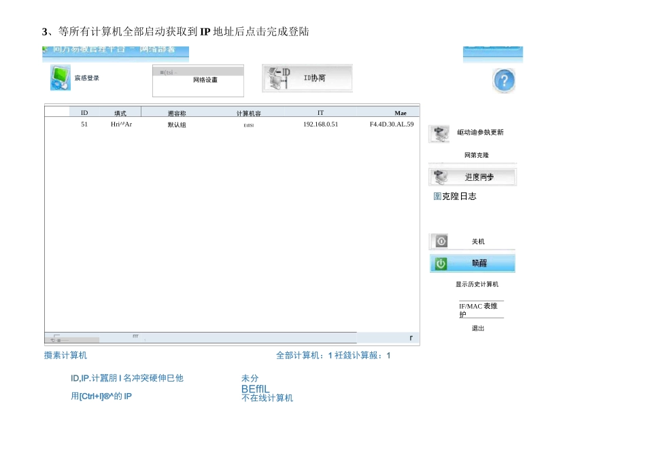Click the 进度同步 icon
This screenshot has height=457, width=646.
tap(440, 177)
